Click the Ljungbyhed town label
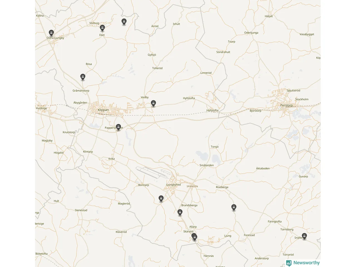Image resolution: width=356 pixels, height=267 pixels. (173, 185)
